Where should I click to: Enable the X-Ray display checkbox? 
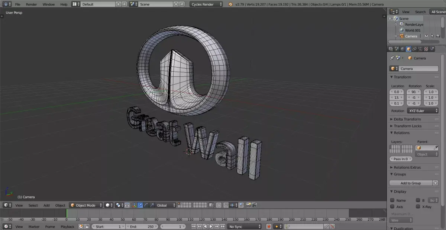pos(418,207)
